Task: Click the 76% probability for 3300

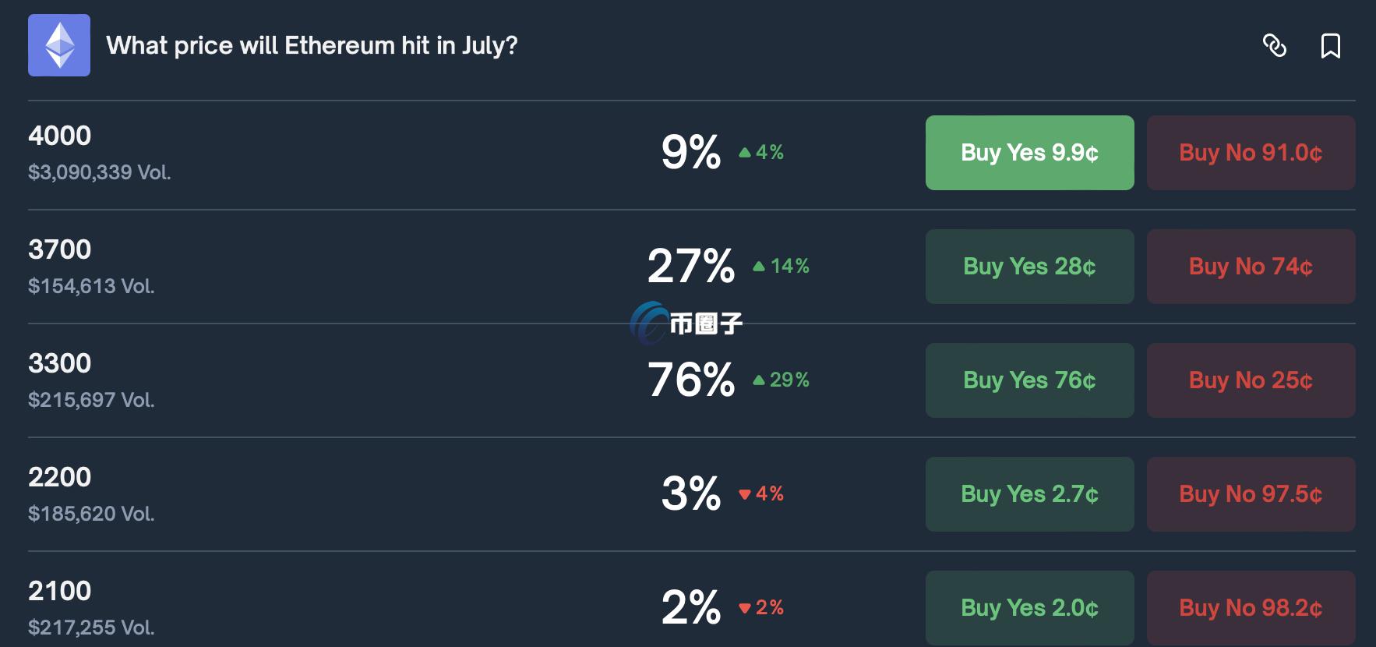Action: tap(691, 380)
